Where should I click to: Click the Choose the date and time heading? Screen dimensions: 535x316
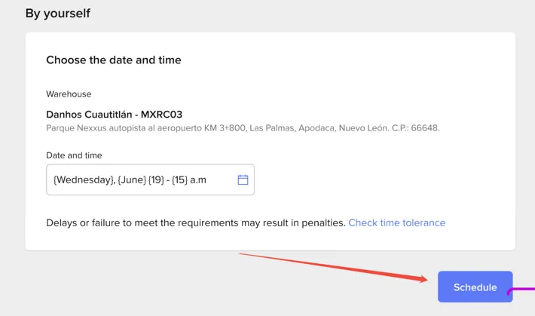[114, 60]
